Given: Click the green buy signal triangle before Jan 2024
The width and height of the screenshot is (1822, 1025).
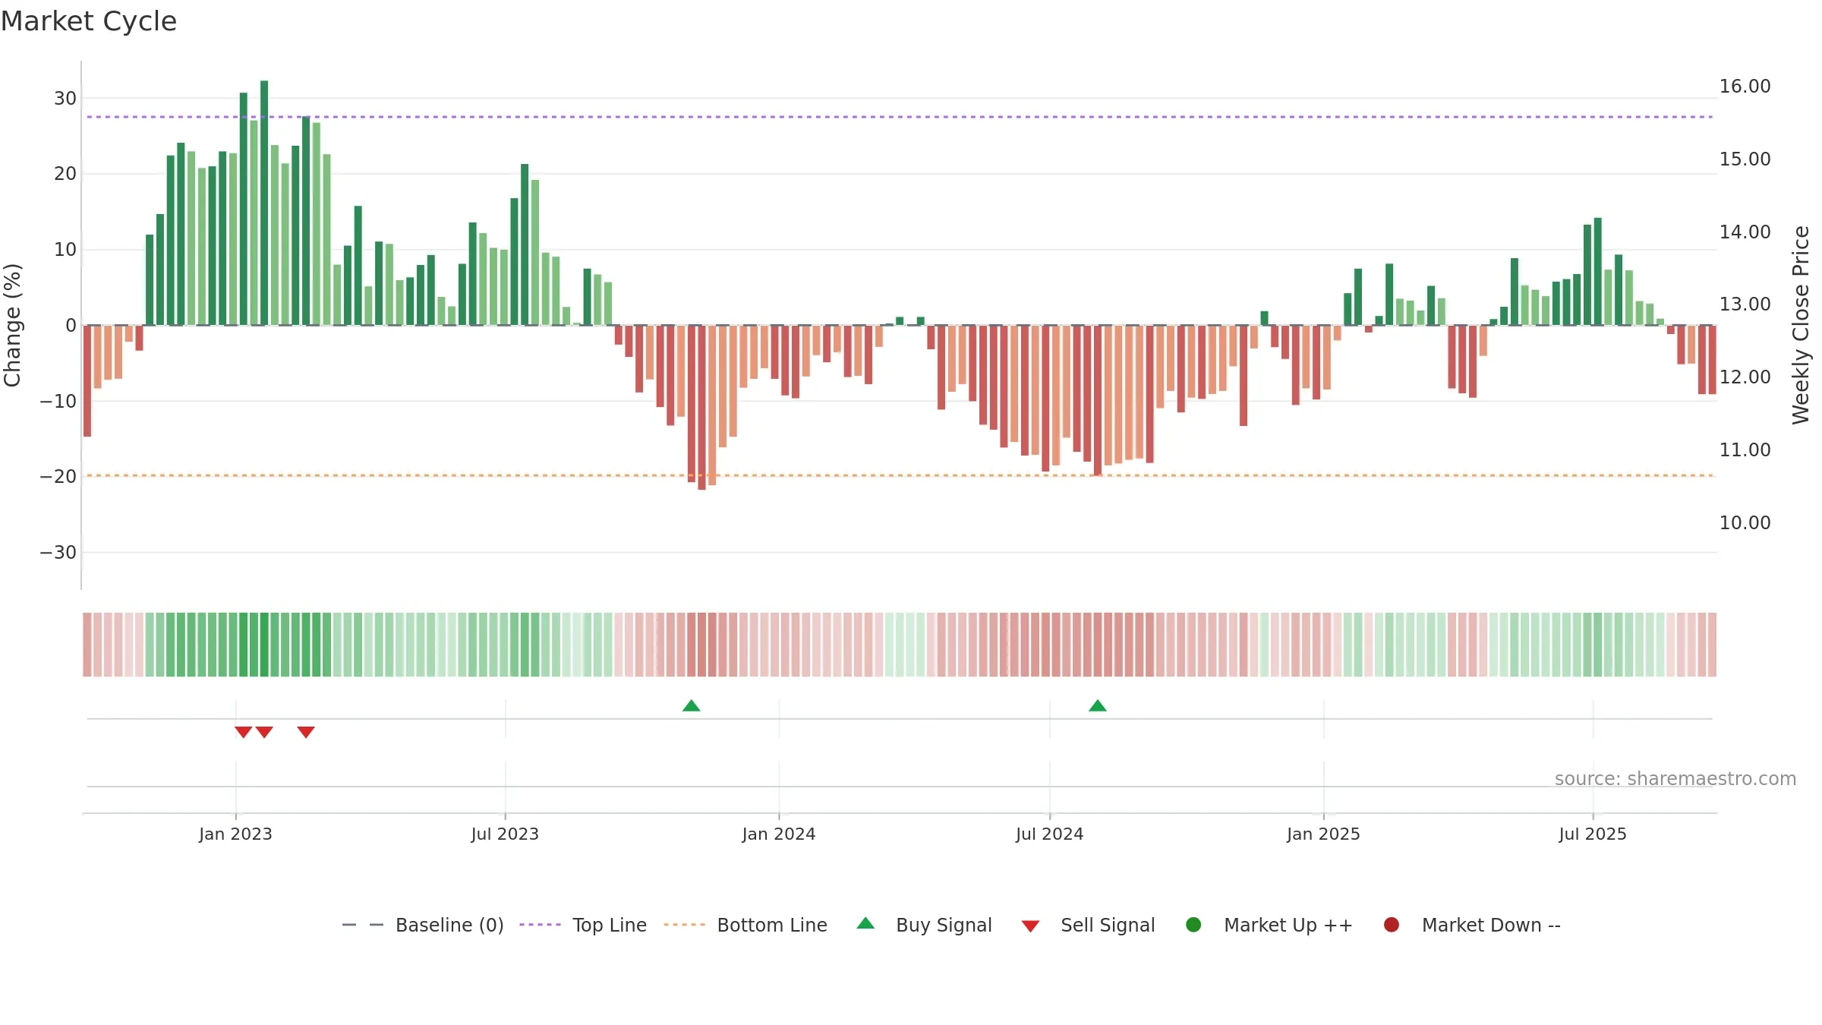Looking at the screenshot, I should coord(691,705).
